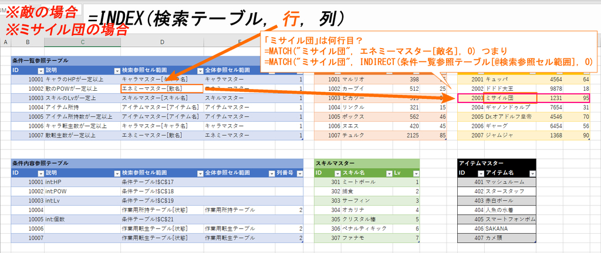Click cell 敵のPOWが一定以上

tap(82, 88)
